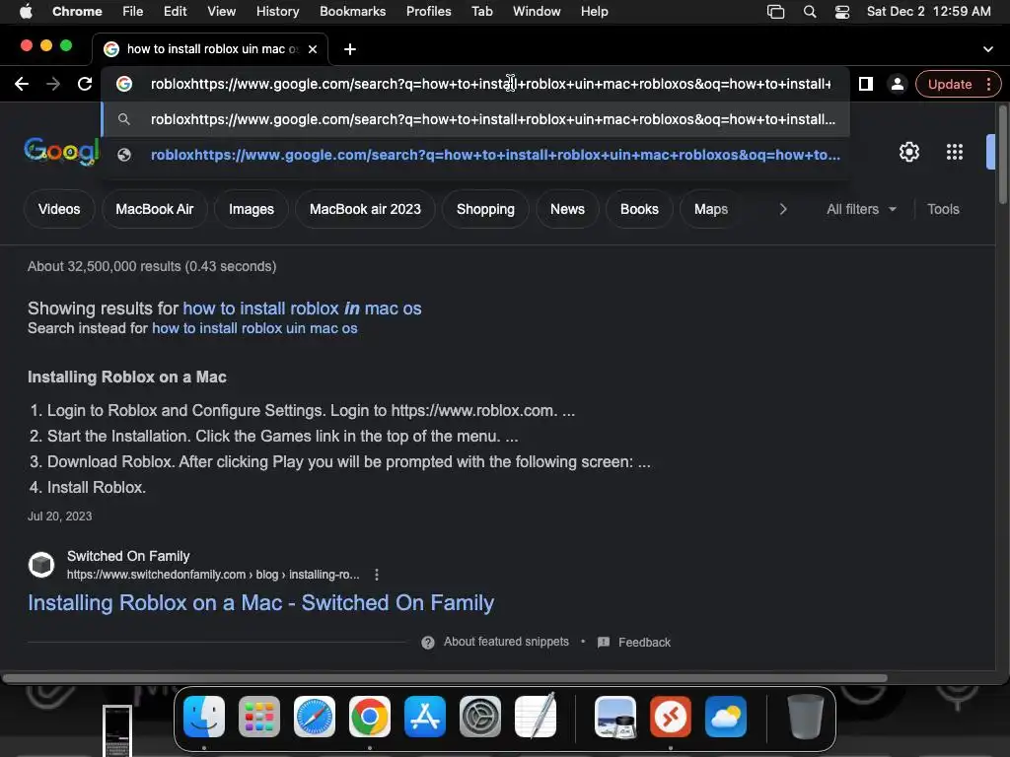
Task: Click the Switched On Family site name
Action: (128, 556)
